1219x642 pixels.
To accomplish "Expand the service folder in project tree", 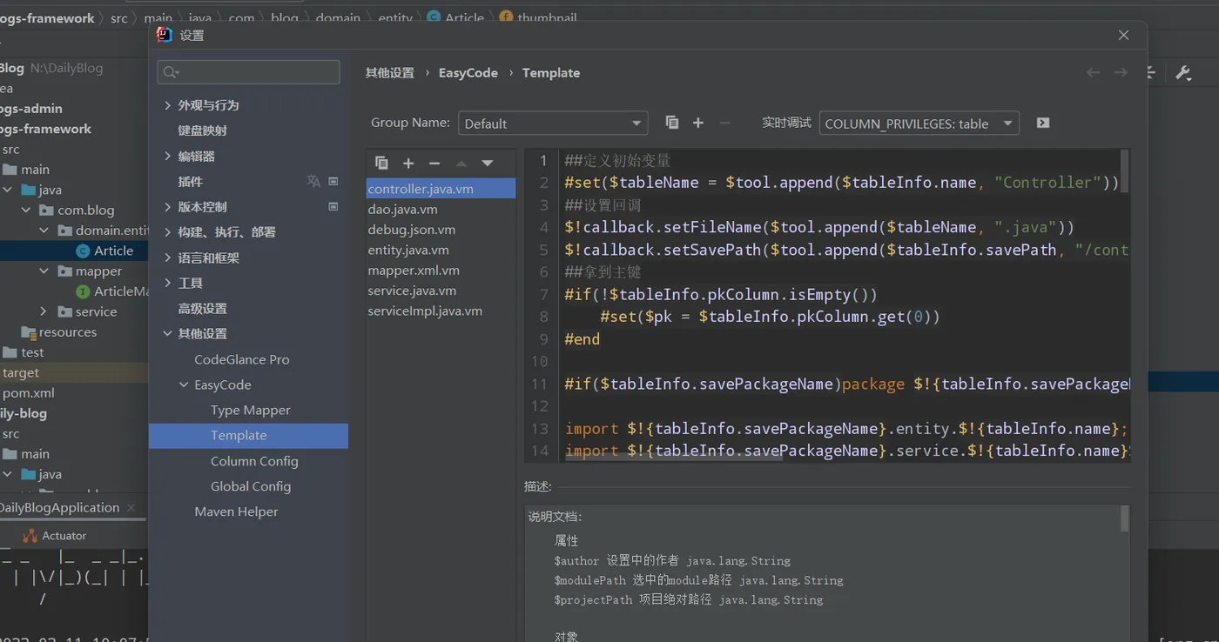I will [44, 311].
